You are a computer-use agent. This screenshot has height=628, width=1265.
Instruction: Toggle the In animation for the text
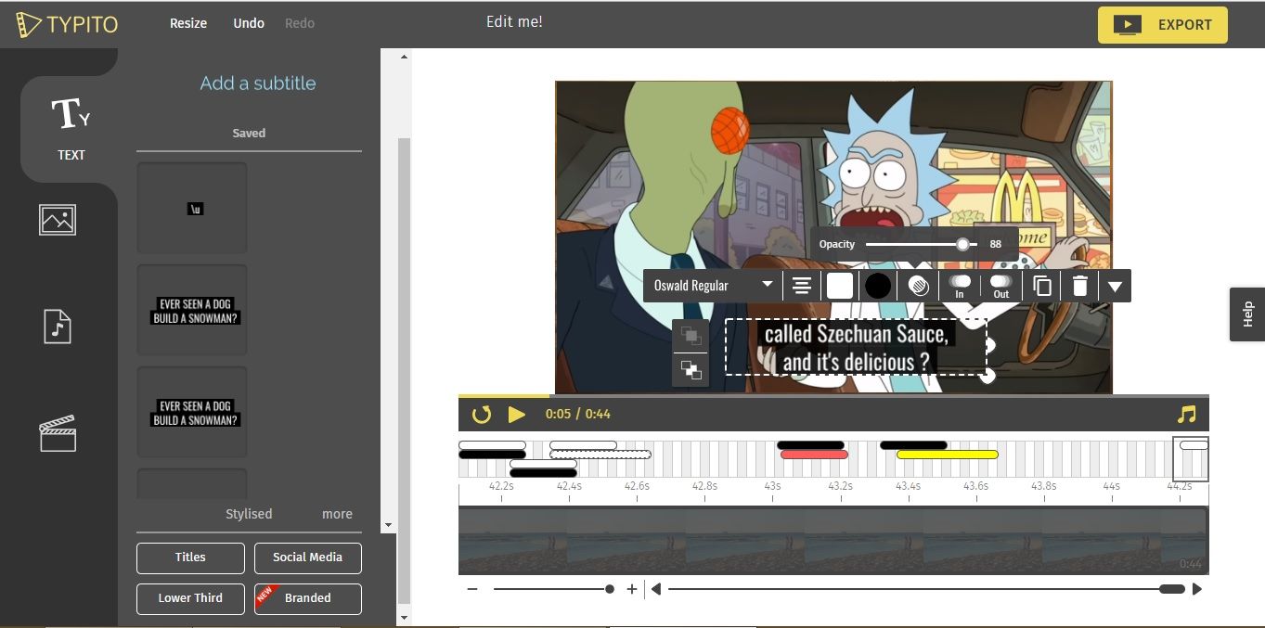point(960,286)
